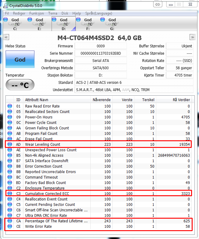Open the Funksjon menu
This screenshot has width=199, height=239.
coord(36,13)
